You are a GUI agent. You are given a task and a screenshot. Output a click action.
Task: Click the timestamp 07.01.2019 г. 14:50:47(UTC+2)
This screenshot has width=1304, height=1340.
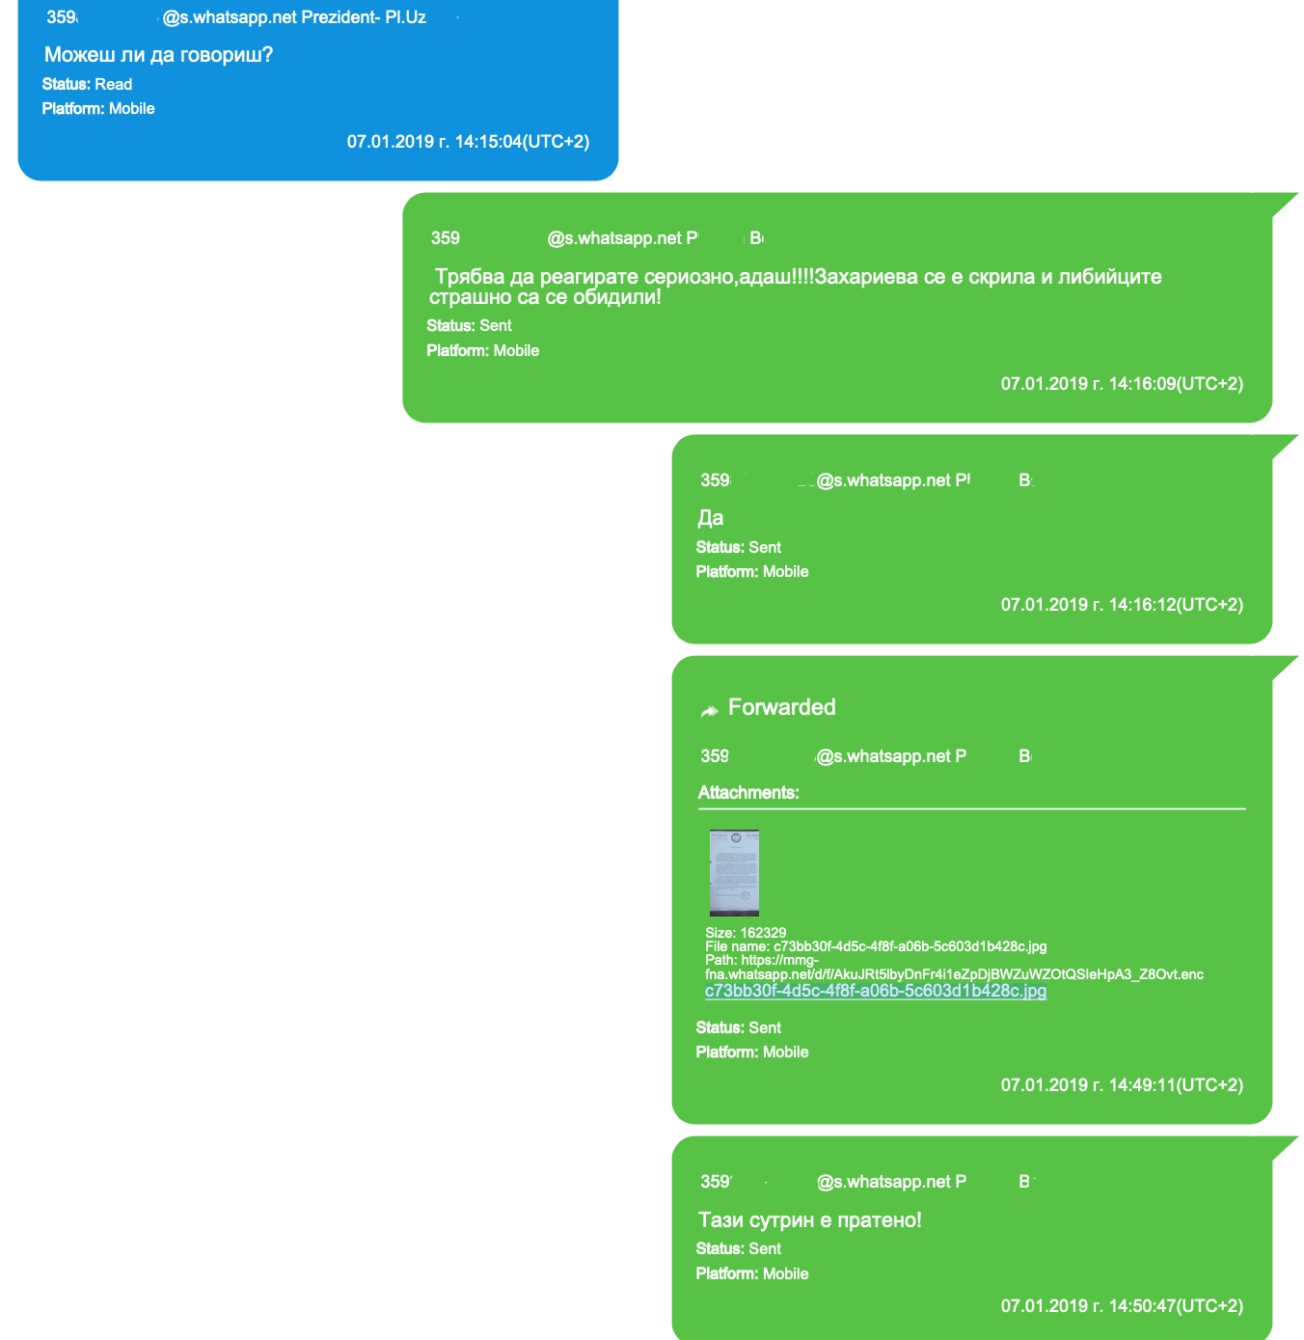click(x=1122, y=1306)
